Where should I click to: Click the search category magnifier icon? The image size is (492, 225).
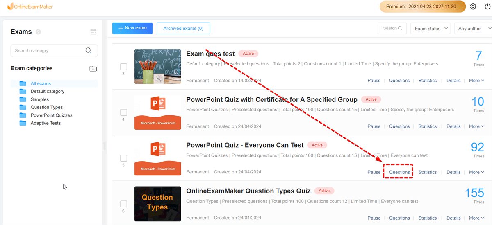click(88, 50)
